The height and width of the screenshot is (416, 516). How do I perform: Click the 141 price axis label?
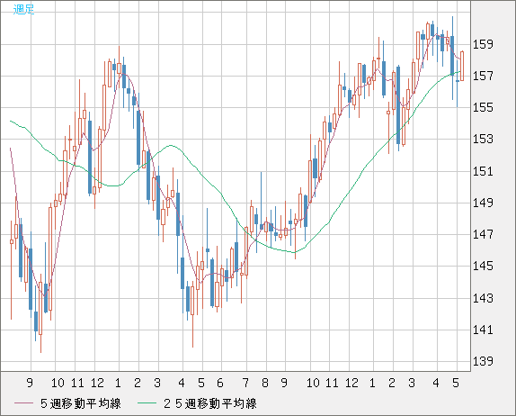pos(483,330)
